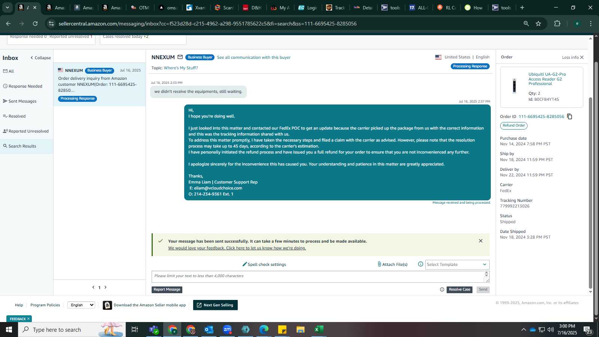Viewport: 599px width, 337px height.
Task: Switch to the OTM browser tab
Action: coord(140,7)
